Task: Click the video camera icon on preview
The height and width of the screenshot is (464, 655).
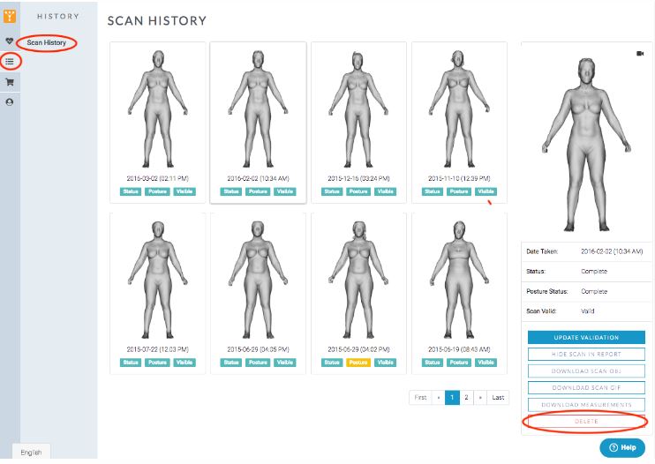Action: pos(639,54)
